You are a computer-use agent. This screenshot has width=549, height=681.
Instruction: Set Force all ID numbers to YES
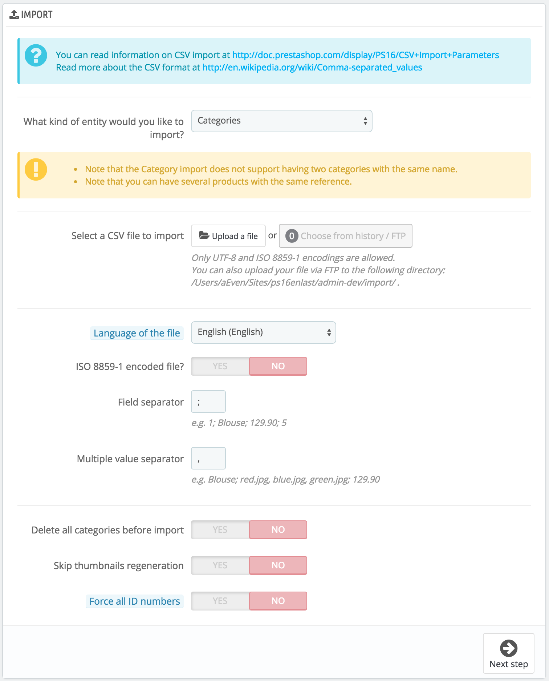pyautogui.click(x=219, y=601)
